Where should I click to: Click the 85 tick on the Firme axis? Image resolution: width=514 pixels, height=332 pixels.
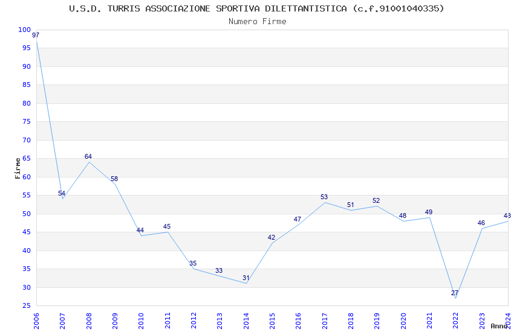pos(26,85)
